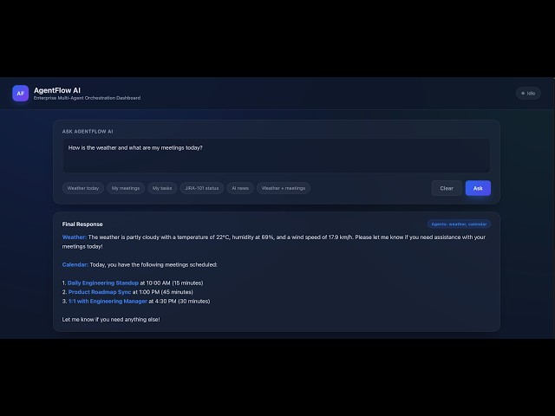Click the Idle status indicator
The height and width of the screenshot is (416, 555).
tap(528, 94)
